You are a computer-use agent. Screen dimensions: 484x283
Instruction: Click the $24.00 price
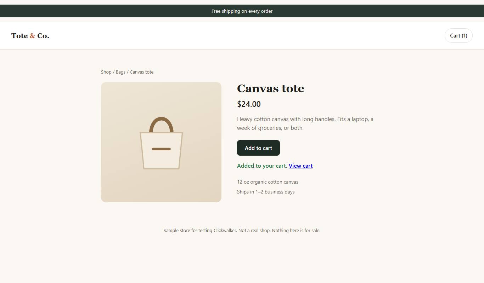pos(249,104)
